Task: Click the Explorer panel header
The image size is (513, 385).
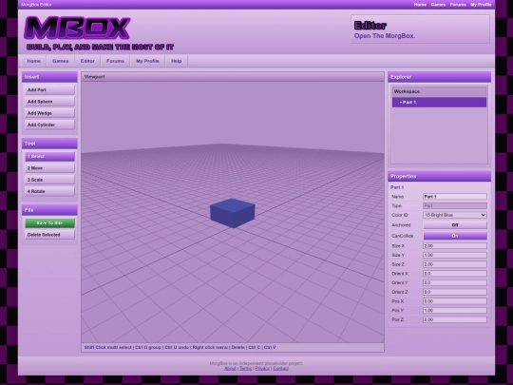Action: click(x=440, y=77)
